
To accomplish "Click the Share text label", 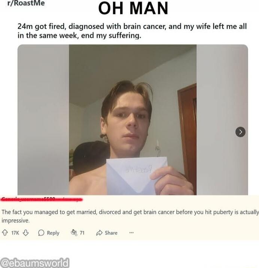I will (111, 233).
